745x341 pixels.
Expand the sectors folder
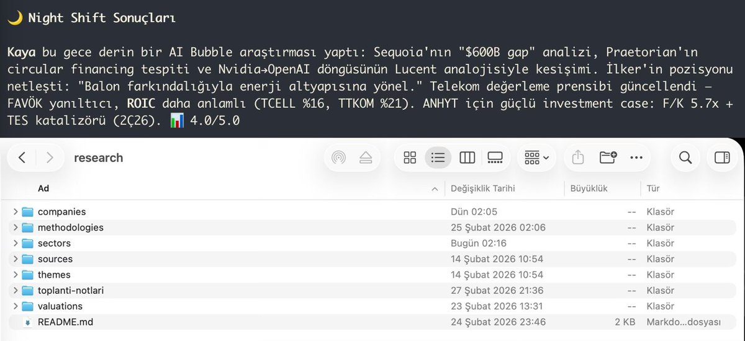[x=16, y=243]
